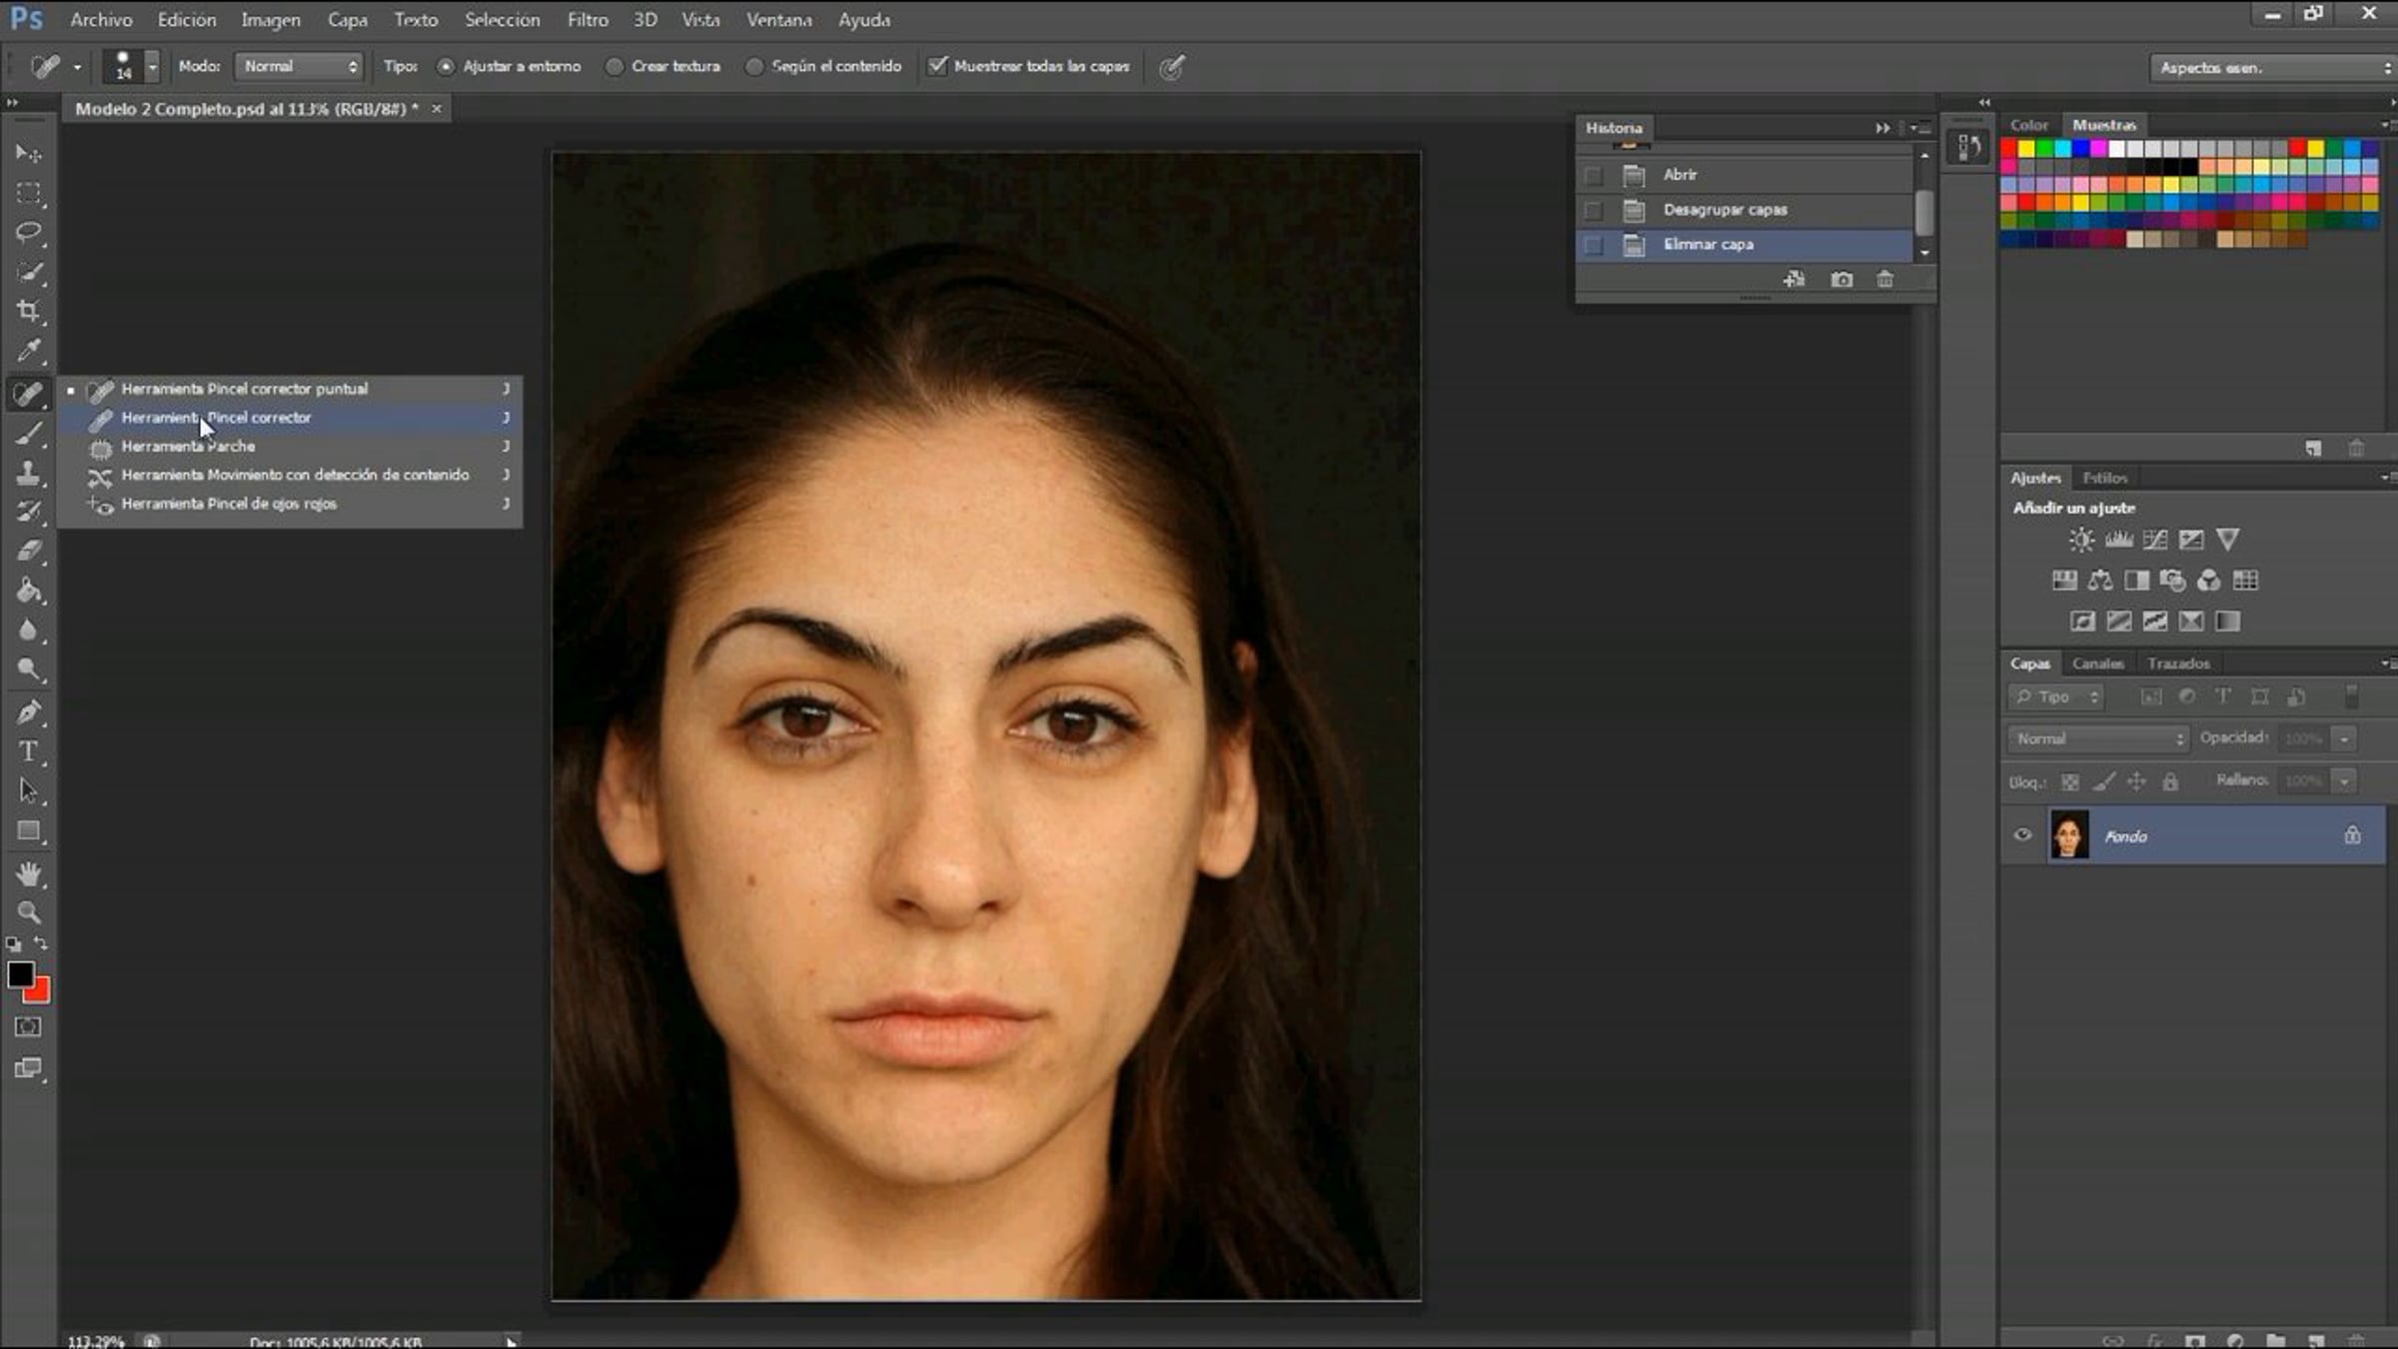The image size is (2398, 1349).
Task: Hide the Fondo layer visibility eye
Action: pyautogui.click(x=2022, y=835)
